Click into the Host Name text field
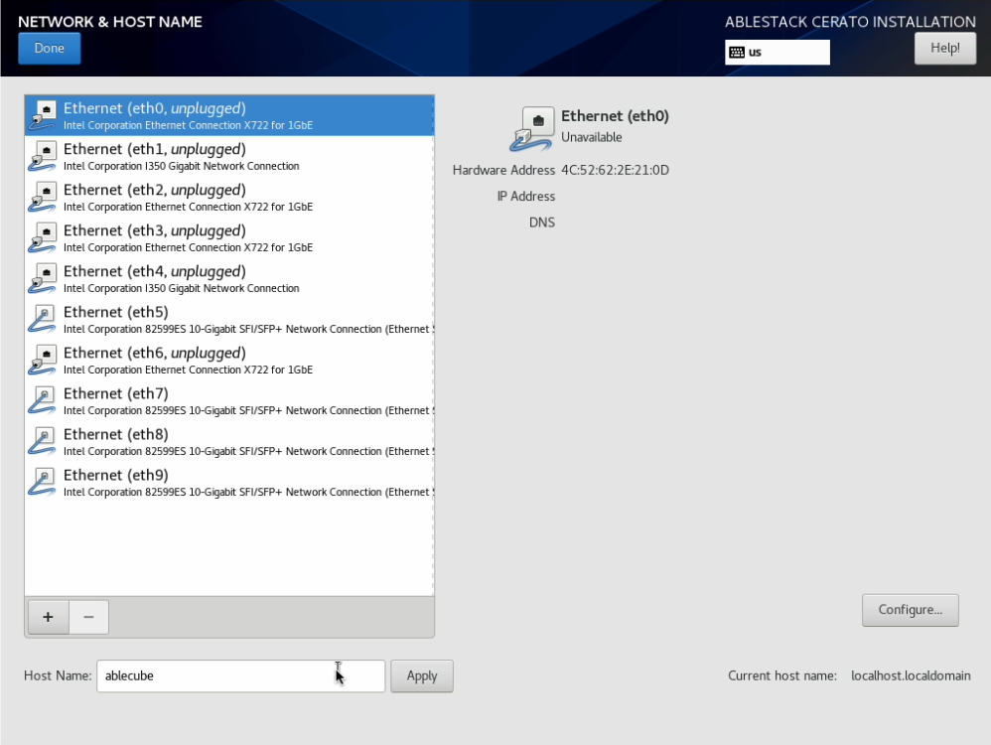The image size is (991, 745). coord(238,675)
